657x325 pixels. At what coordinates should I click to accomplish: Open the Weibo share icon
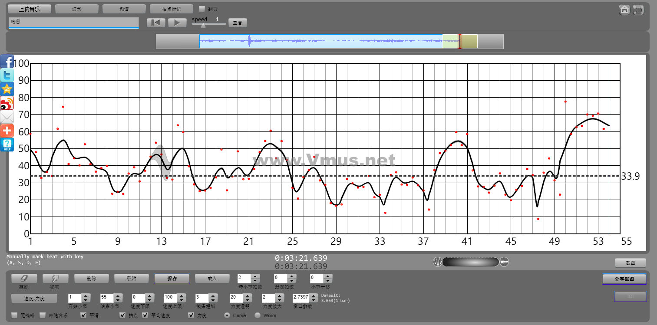[7, 103]
